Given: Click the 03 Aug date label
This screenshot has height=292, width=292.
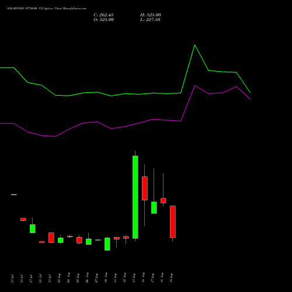Looking at the screenshot, I should tap(59, 278).
